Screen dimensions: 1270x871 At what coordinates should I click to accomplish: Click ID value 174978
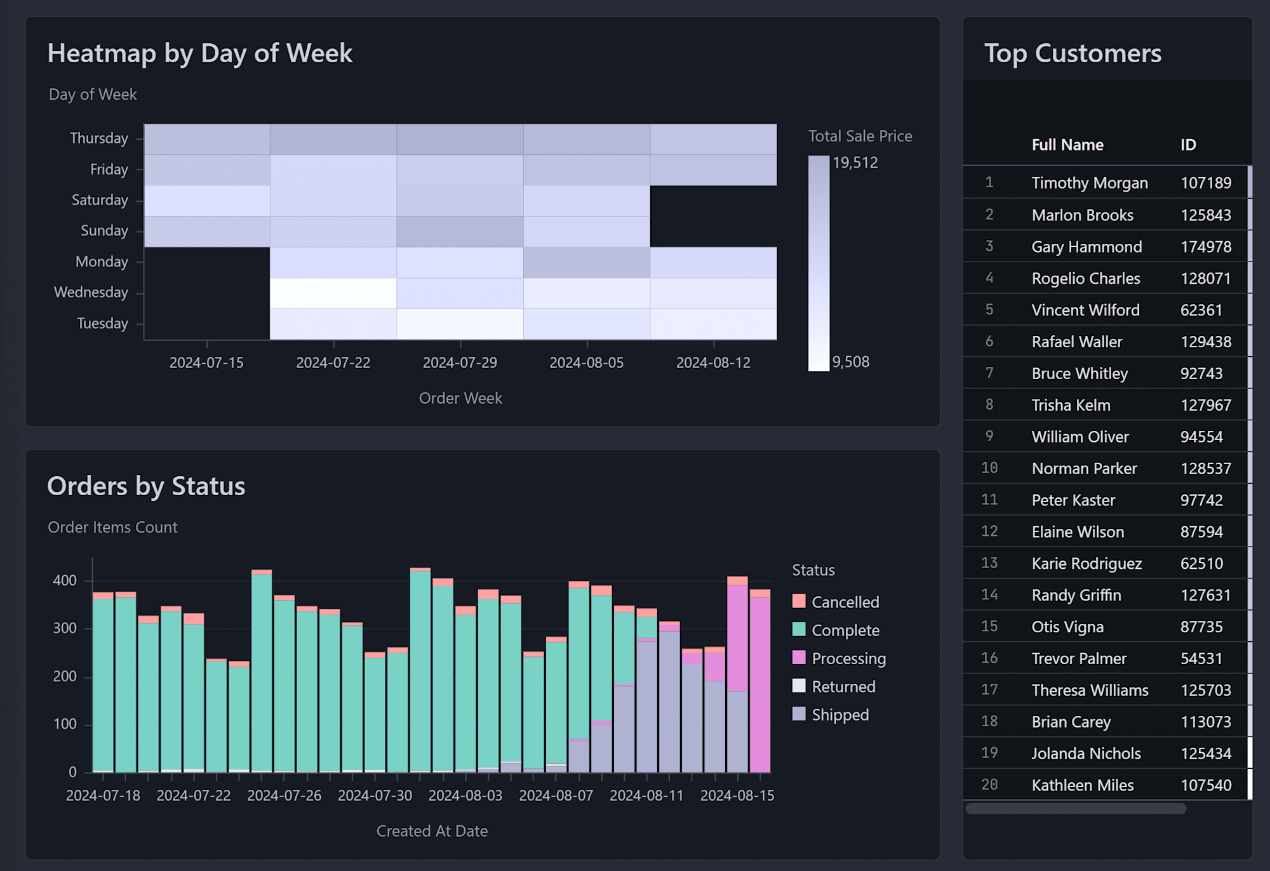click(1206, 246)
